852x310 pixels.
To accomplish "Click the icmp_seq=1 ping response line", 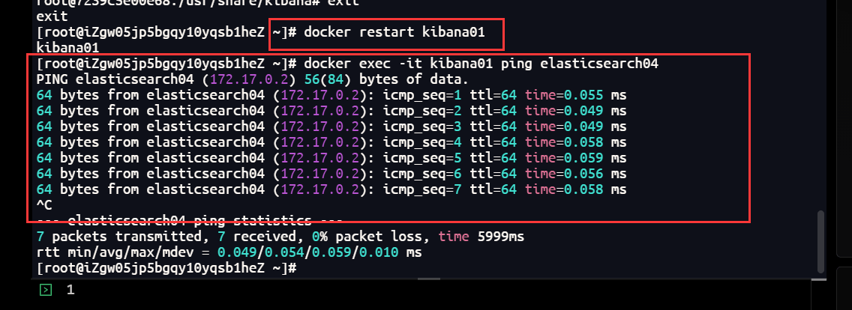I will click(x=331, y=96).
